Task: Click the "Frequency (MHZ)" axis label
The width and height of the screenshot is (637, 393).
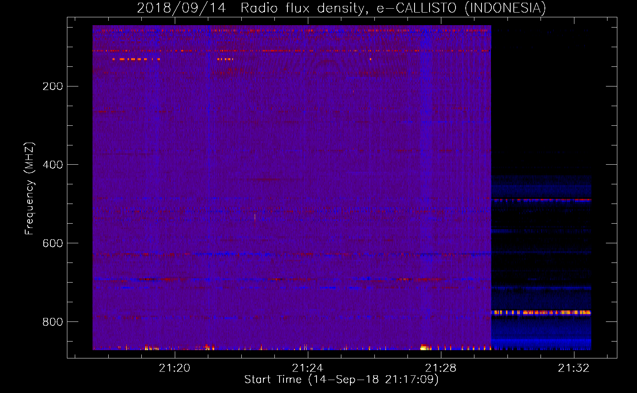Action: (x=30, y=189)
